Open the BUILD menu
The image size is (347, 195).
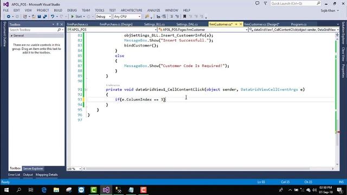tap(58, 10)
